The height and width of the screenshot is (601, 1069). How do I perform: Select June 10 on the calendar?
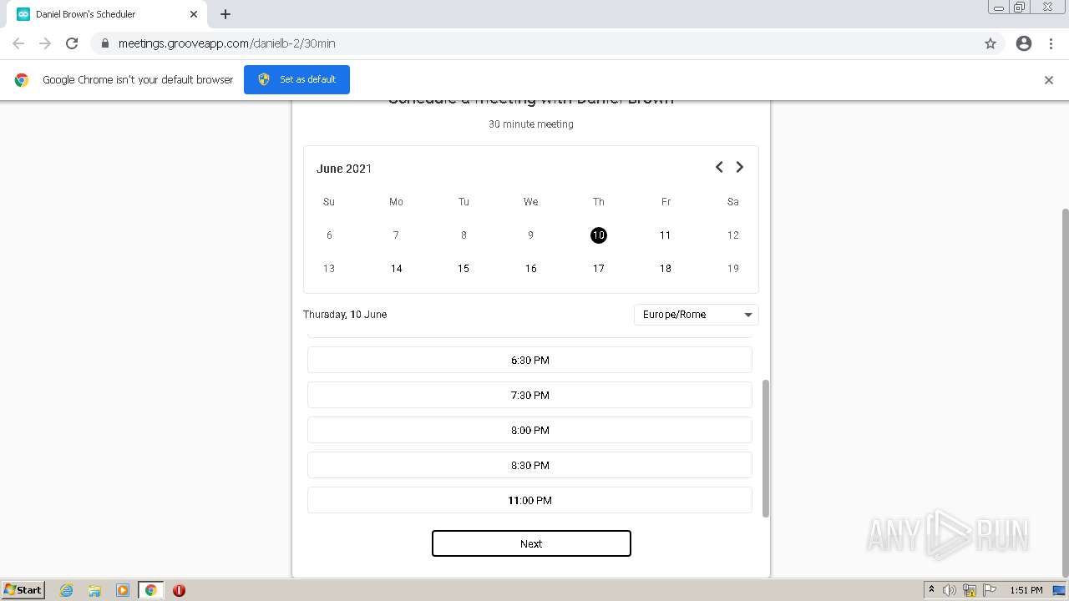tap(598, 235)
